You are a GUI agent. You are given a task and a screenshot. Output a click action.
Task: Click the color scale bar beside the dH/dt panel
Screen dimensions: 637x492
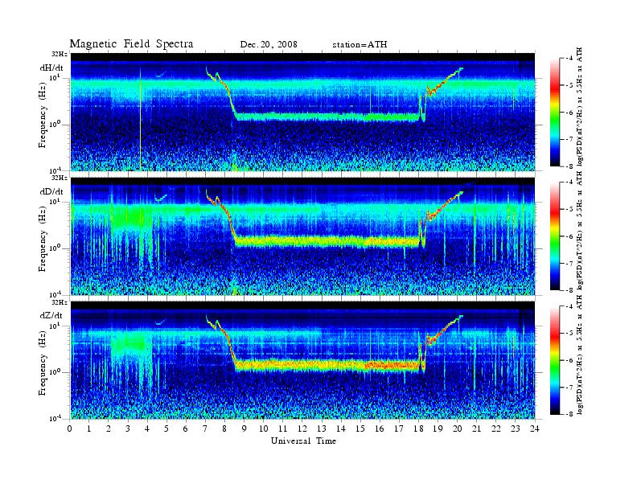coord(555,113)
